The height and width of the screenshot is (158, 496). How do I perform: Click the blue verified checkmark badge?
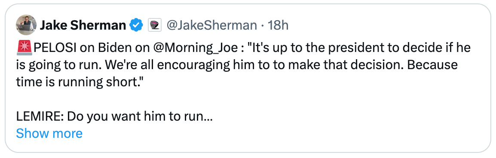(x=137, y=25)
